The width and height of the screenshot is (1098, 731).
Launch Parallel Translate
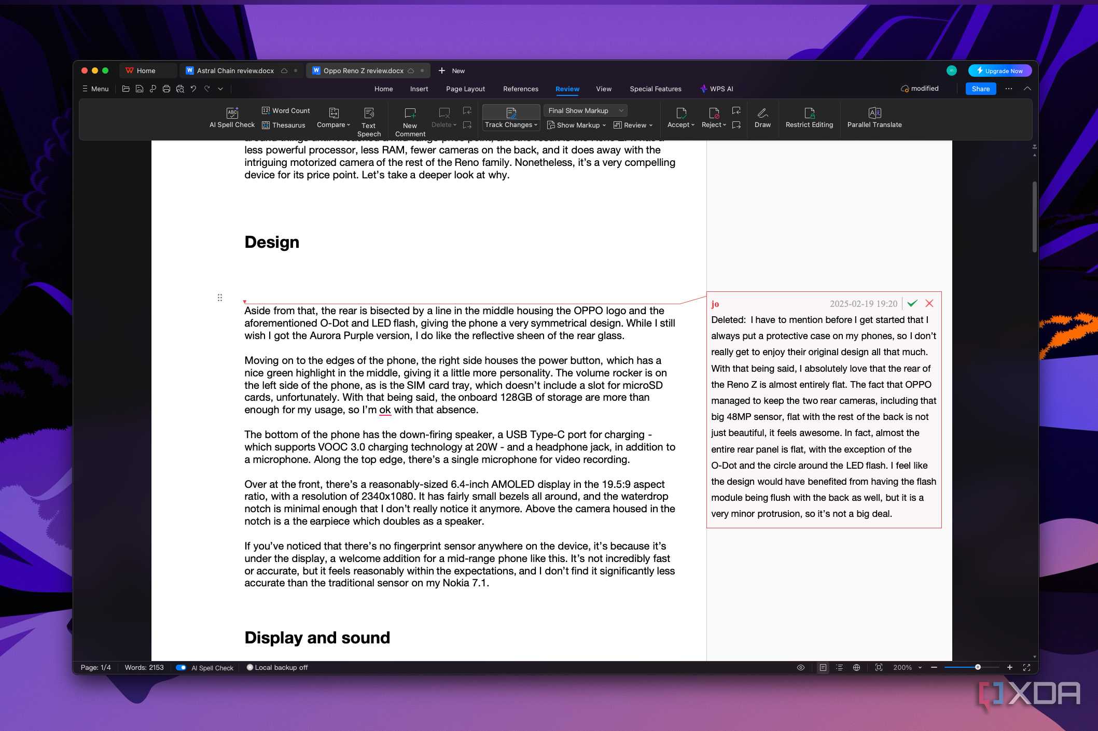coord(874,118)
